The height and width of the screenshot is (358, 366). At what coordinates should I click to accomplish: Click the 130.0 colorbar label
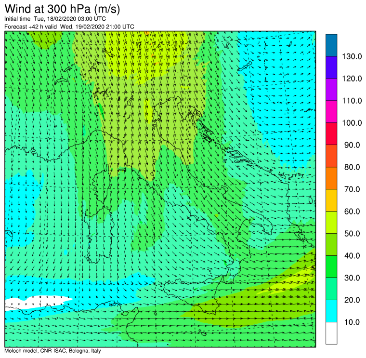coord(352,56)
